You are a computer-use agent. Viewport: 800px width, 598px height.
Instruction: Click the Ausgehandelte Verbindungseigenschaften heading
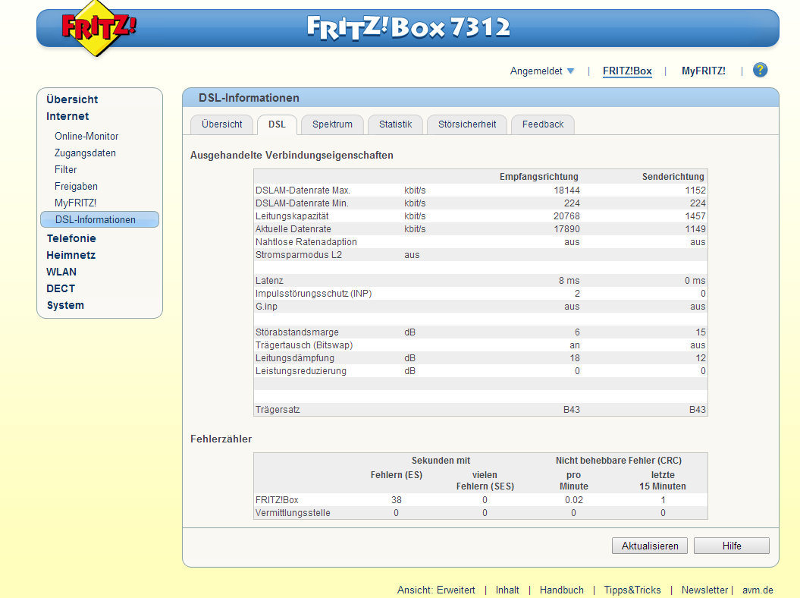[291, 156]
